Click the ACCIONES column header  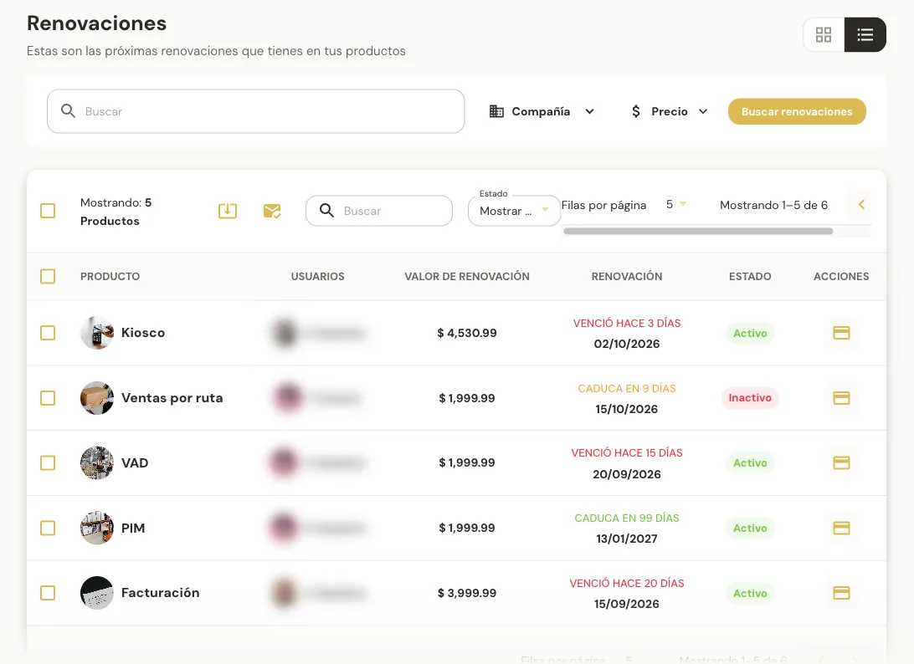pyautogui.click(x=841, y=276)
